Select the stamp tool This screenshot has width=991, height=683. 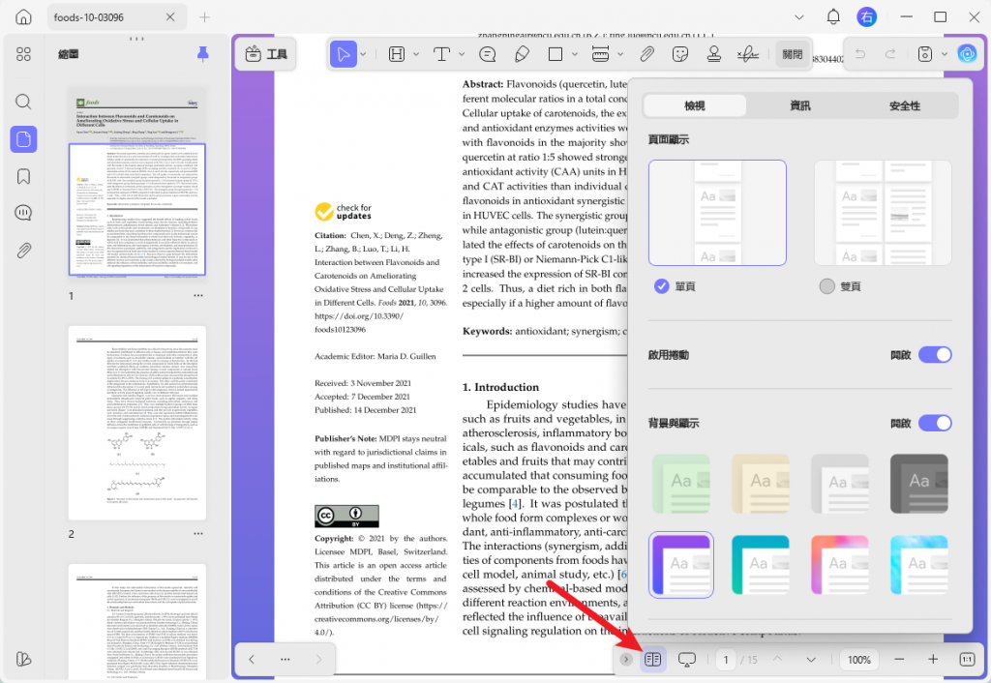click(x=714, y=54)
